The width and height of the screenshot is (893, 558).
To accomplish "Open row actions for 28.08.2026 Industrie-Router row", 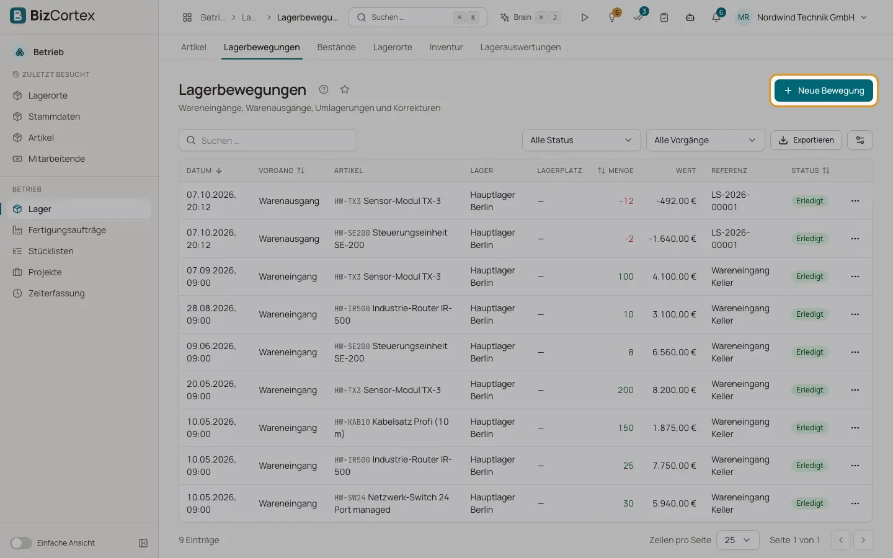I will click(855, 314).
